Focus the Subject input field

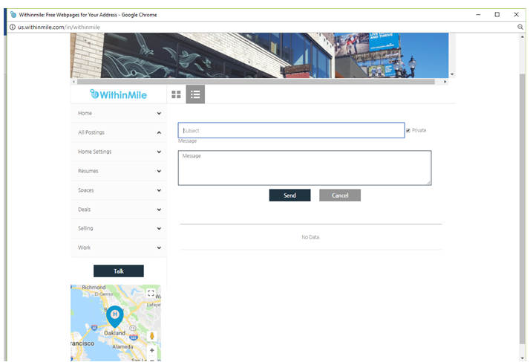coord(291,130)
